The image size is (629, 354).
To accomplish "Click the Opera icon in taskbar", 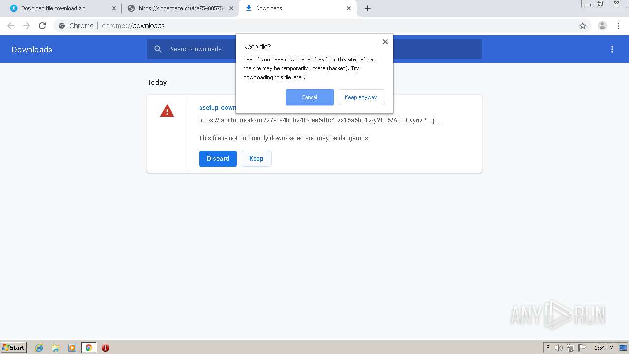I will click(x=105, y=348).
